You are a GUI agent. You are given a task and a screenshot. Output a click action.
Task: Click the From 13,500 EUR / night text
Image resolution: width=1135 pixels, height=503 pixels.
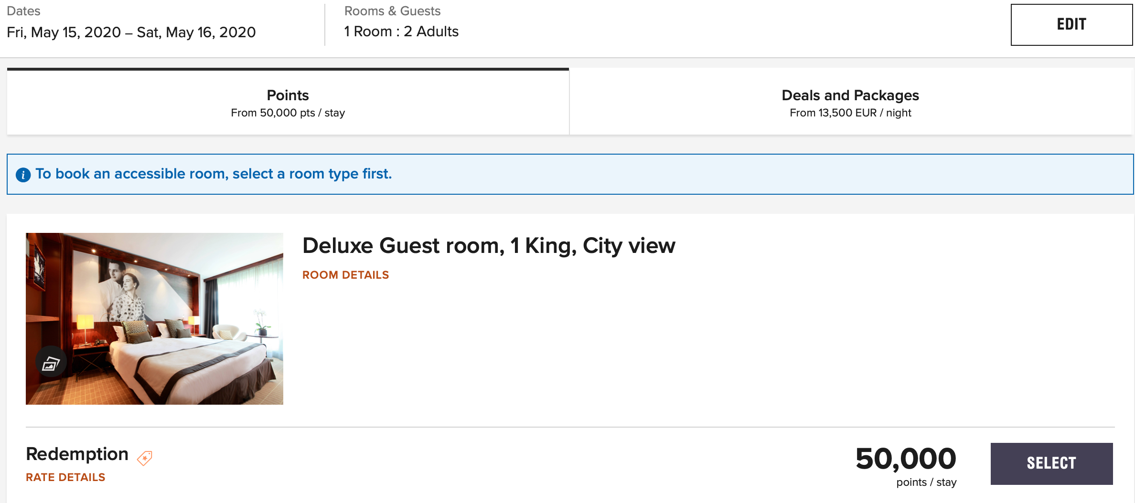click(850, 113)
